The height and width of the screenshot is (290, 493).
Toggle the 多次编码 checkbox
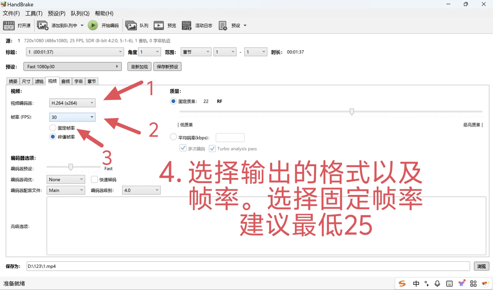click(x=183, y=148)
